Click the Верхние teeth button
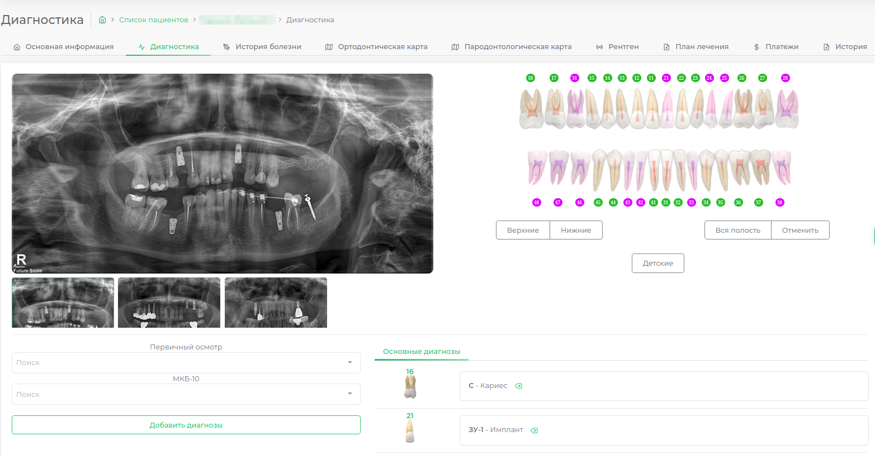 (x=523, y=230)
